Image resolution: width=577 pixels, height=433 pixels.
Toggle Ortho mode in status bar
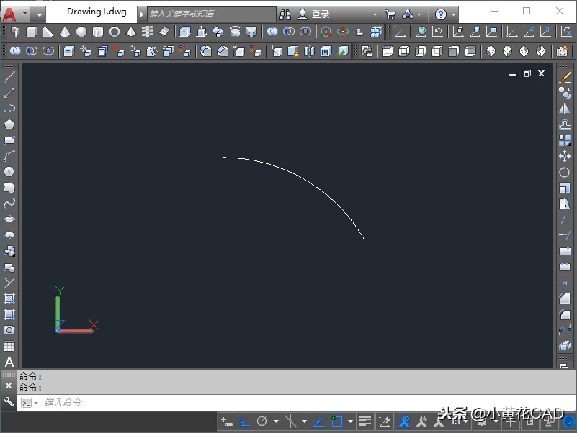(x=245, y=421)
